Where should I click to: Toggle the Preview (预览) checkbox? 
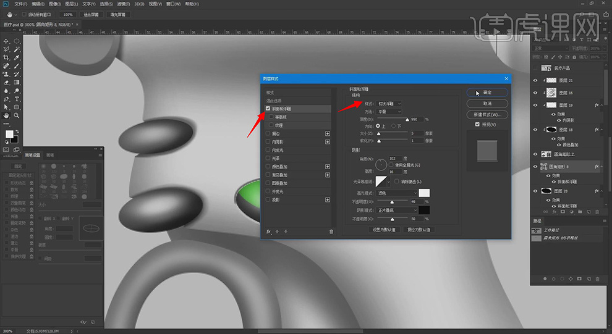point(477,124)
